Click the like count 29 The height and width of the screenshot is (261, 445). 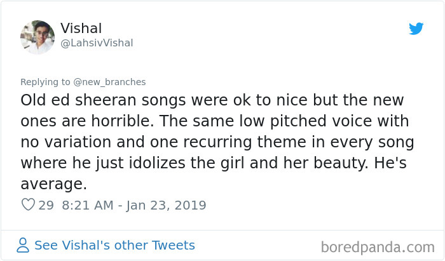pos(46,205)
